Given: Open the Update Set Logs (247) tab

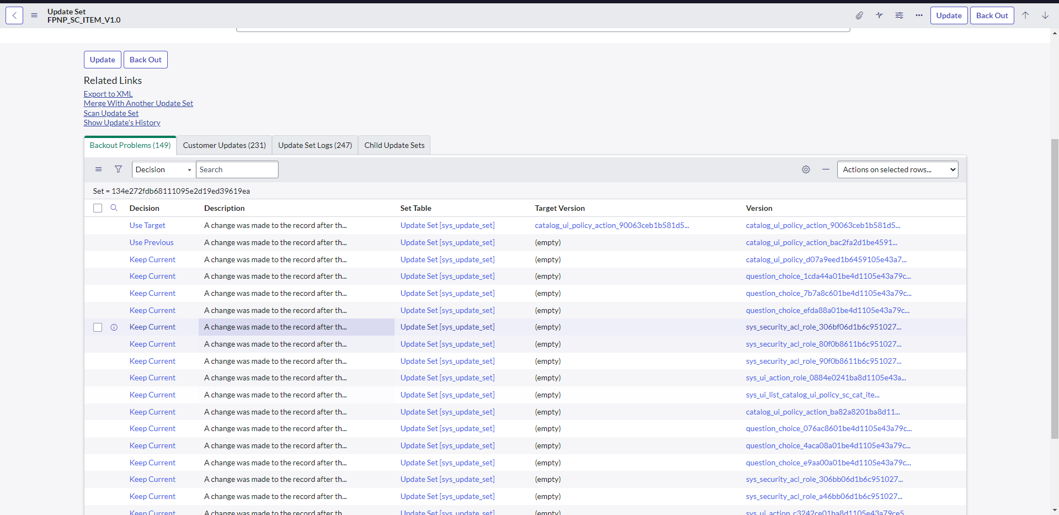Looking at the screenshot, I should [315, 145].
